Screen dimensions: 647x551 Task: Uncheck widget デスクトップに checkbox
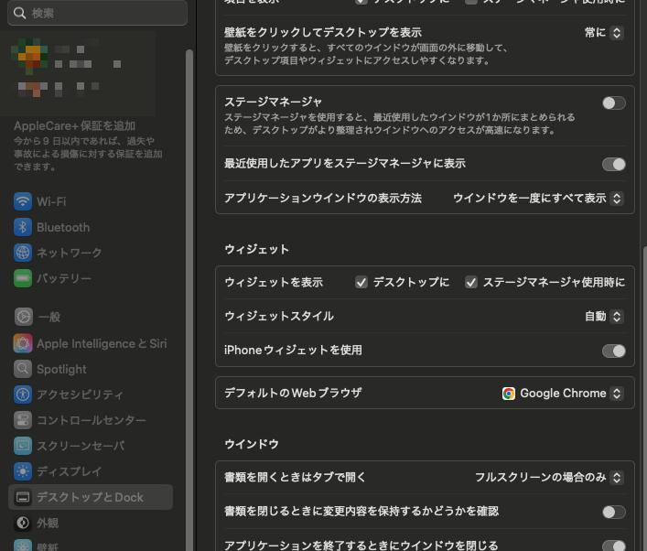coord(361,282)
